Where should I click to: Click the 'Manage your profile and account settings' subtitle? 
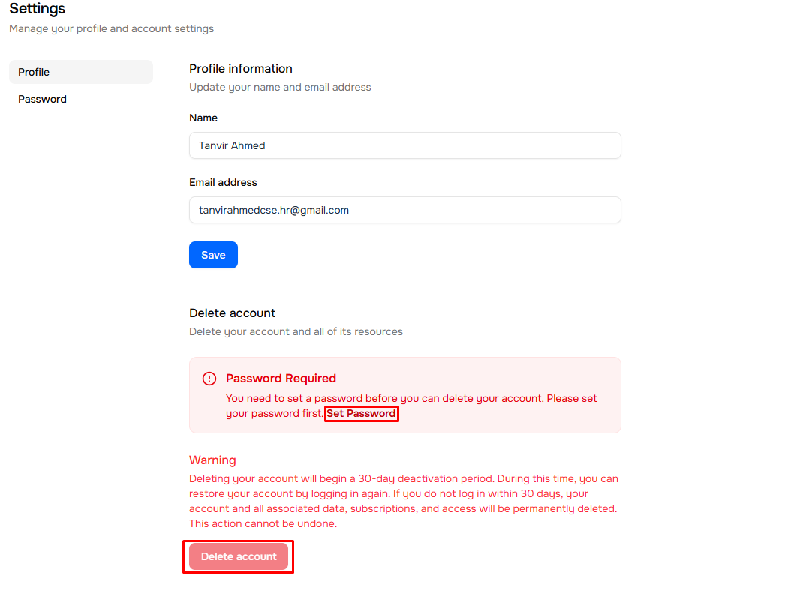(111, 28)
